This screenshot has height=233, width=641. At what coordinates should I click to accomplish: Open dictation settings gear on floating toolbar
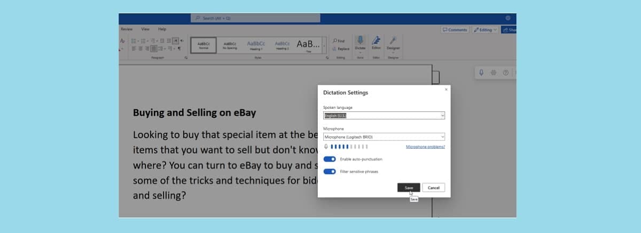tap(494, 73)
